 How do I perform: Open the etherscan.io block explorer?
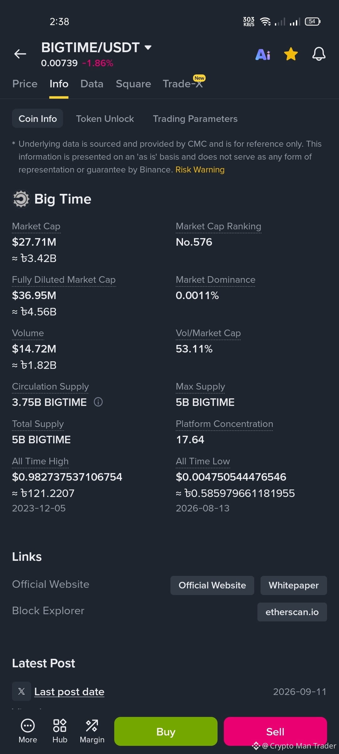tap(292, 612)
